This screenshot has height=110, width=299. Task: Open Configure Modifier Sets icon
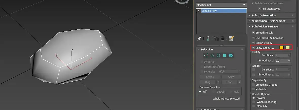[231, 39]
